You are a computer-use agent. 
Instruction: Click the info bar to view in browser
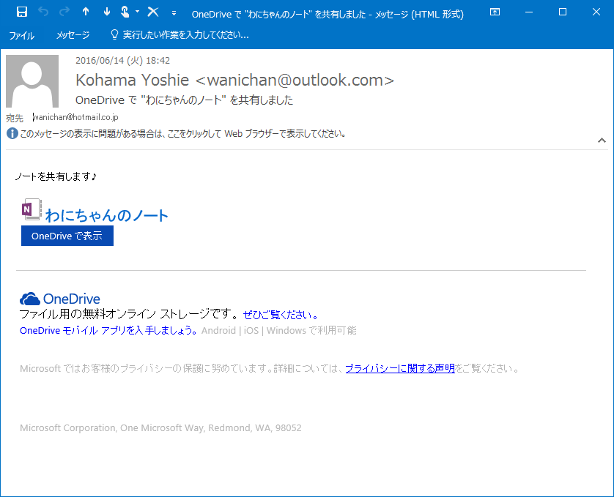(x=183, y=134)
